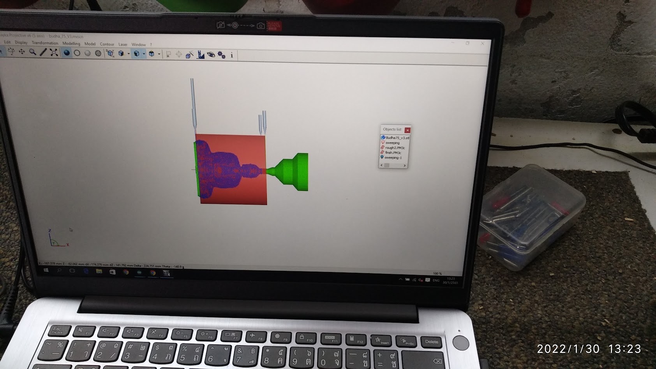Click the highlighted cube view icon
This screenshot has width=656, height=369.
tap(136, 54)
